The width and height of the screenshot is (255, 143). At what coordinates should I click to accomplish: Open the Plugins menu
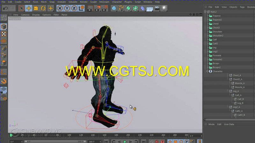[128, 2]
